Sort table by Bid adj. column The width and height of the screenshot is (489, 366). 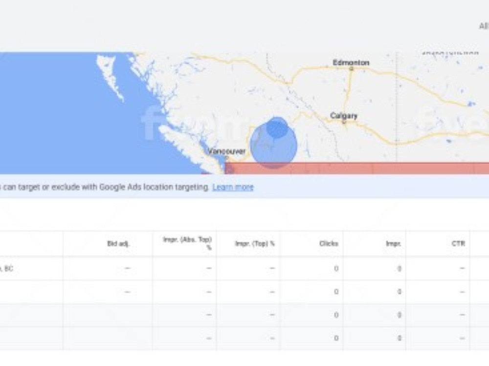[118, 244]
